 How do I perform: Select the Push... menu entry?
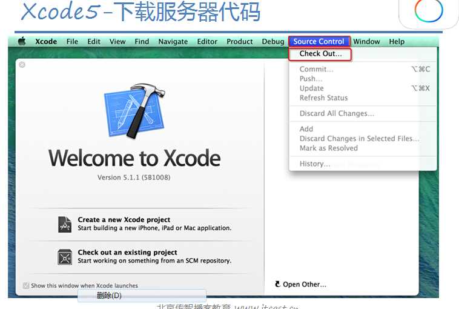(363, 79)
